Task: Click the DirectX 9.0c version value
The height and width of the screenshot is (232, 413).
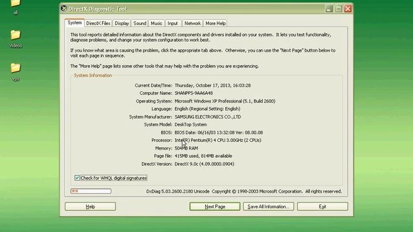Action: click(x=205, y=164)
